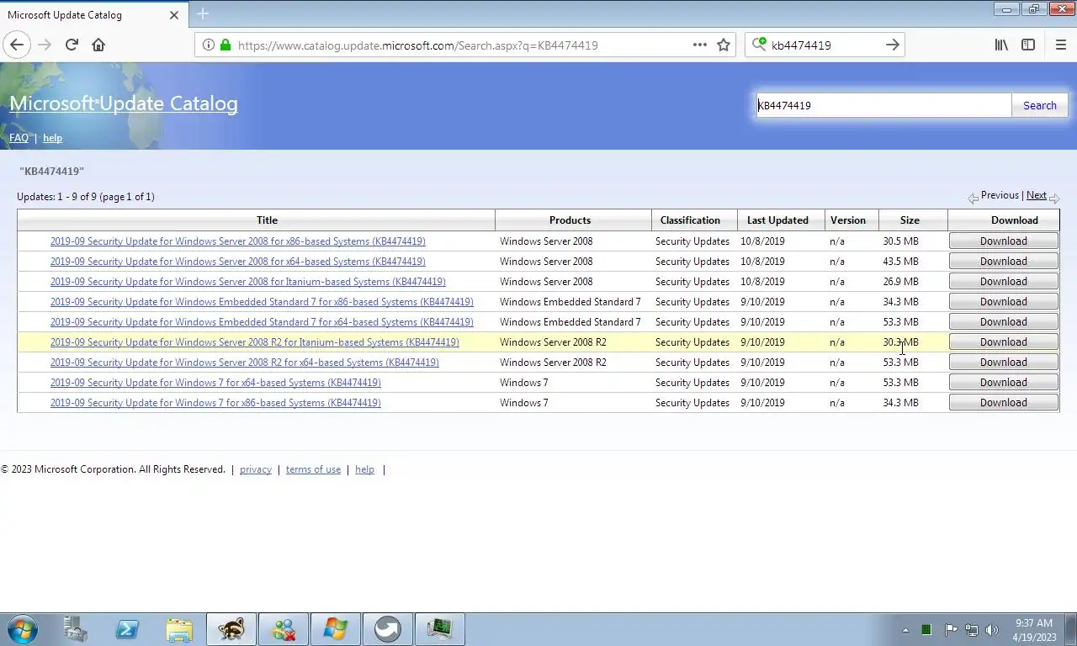
Task: Open the terms of use link
Action: pyautogui.click(x=313, y=469)
